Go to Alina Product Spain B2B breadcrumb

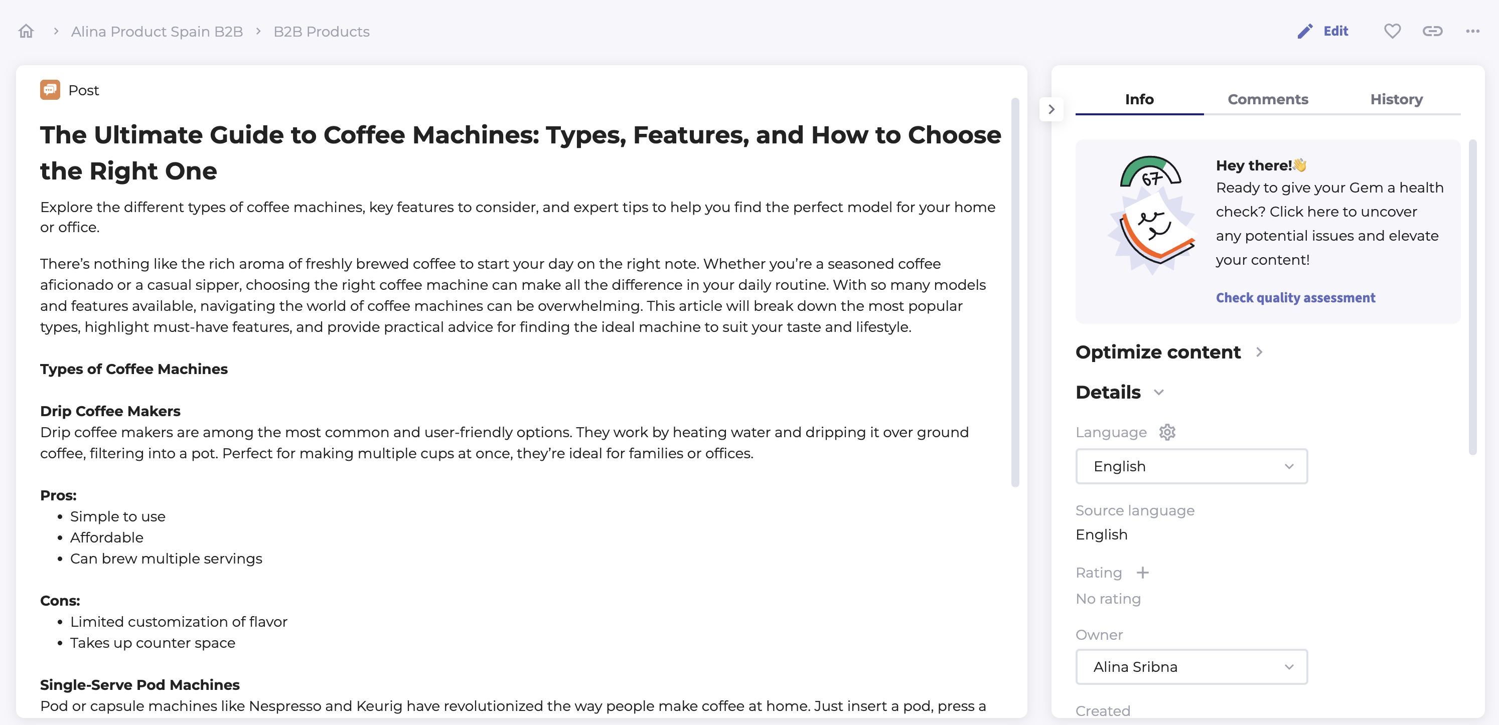click(157, 32)
